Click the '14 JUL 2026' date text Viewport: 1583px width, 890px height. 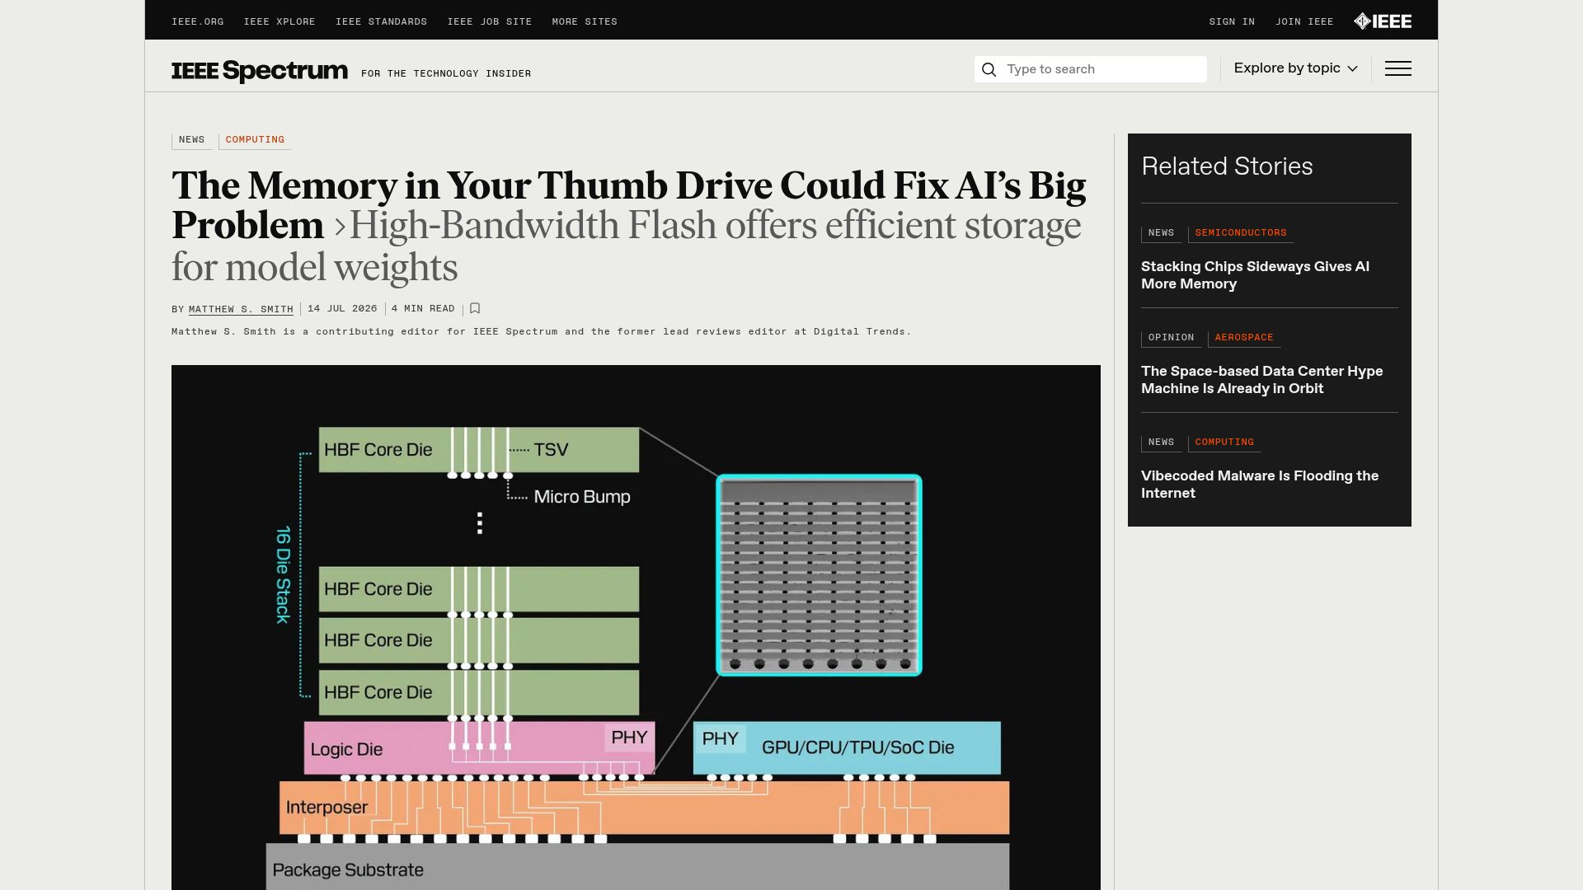click(342, 309)
